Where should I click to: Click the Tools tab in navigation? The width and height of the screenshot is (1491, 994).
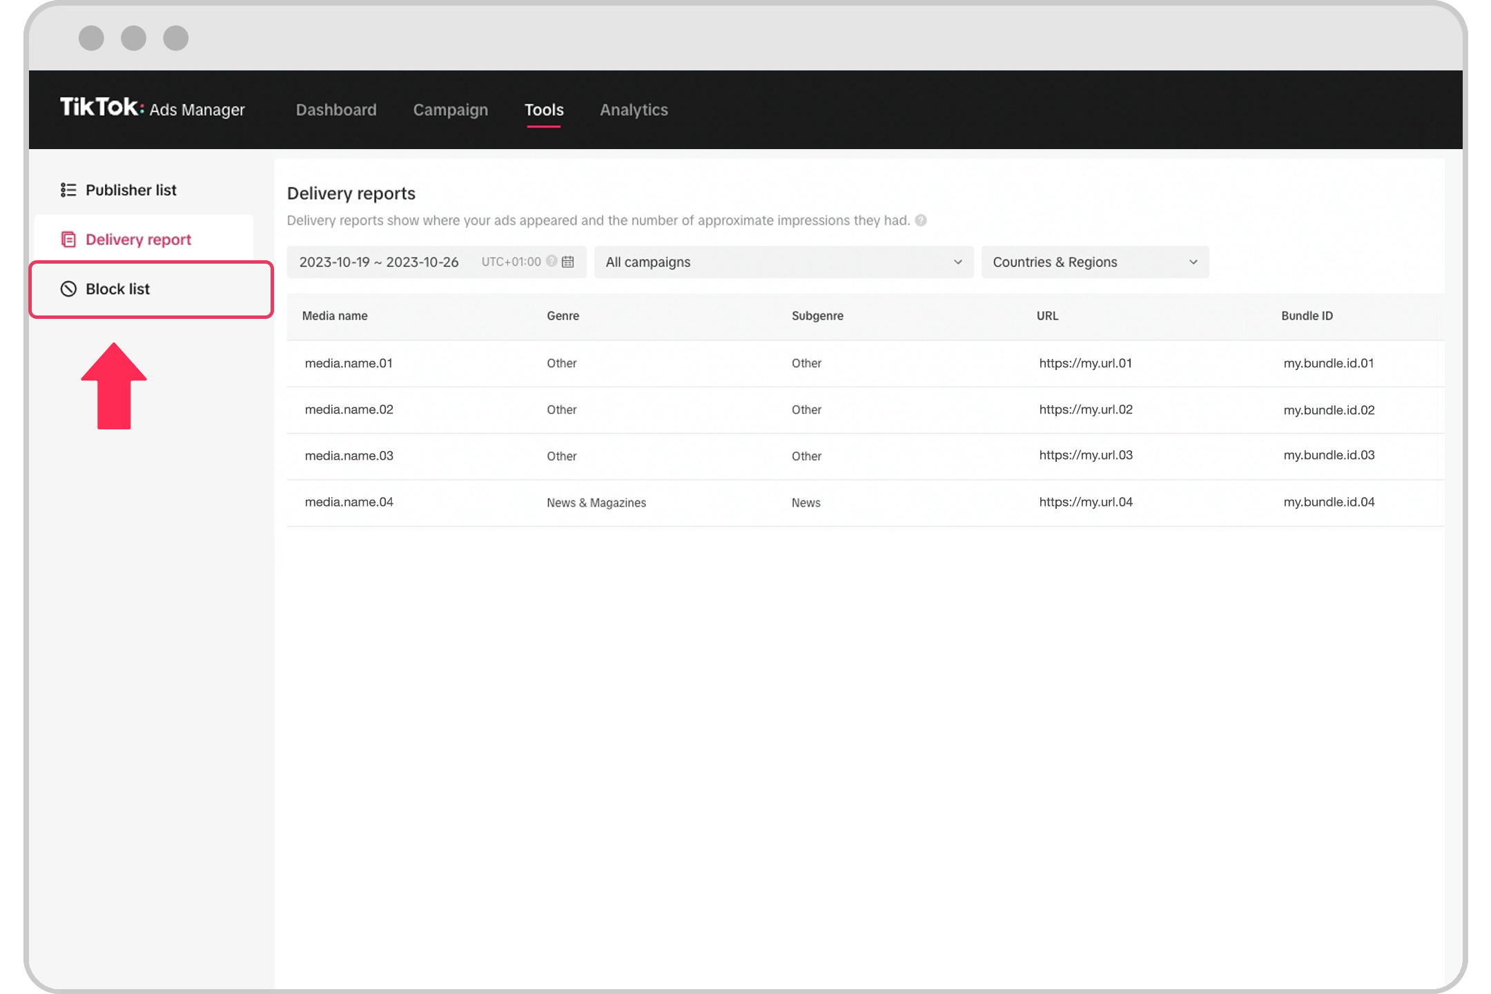(x=544, y=110)
